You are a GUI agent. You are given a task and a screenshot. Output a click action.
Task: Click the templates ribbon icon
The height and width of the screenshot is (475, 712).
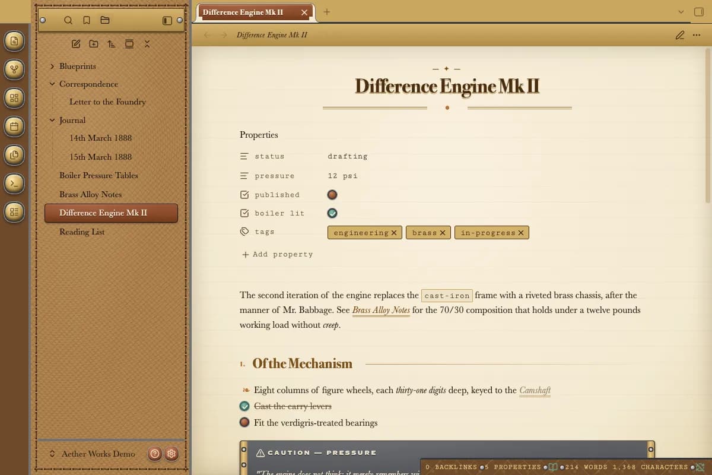click(14, 155)
